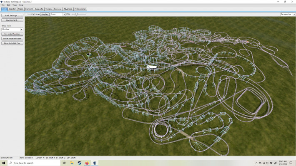Show hidden system tray icons
This screenshot has height=166, width=296.
coord(256,163)
